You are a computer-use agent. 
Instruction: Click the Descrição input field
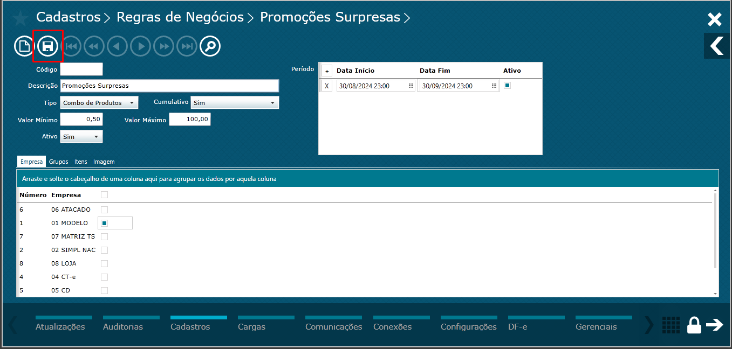click(x=169, y=86)
